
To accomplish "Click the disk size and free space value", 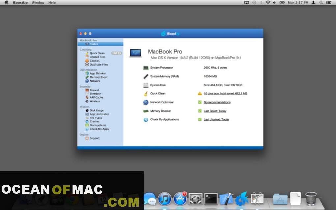I will tap(223, 85).
